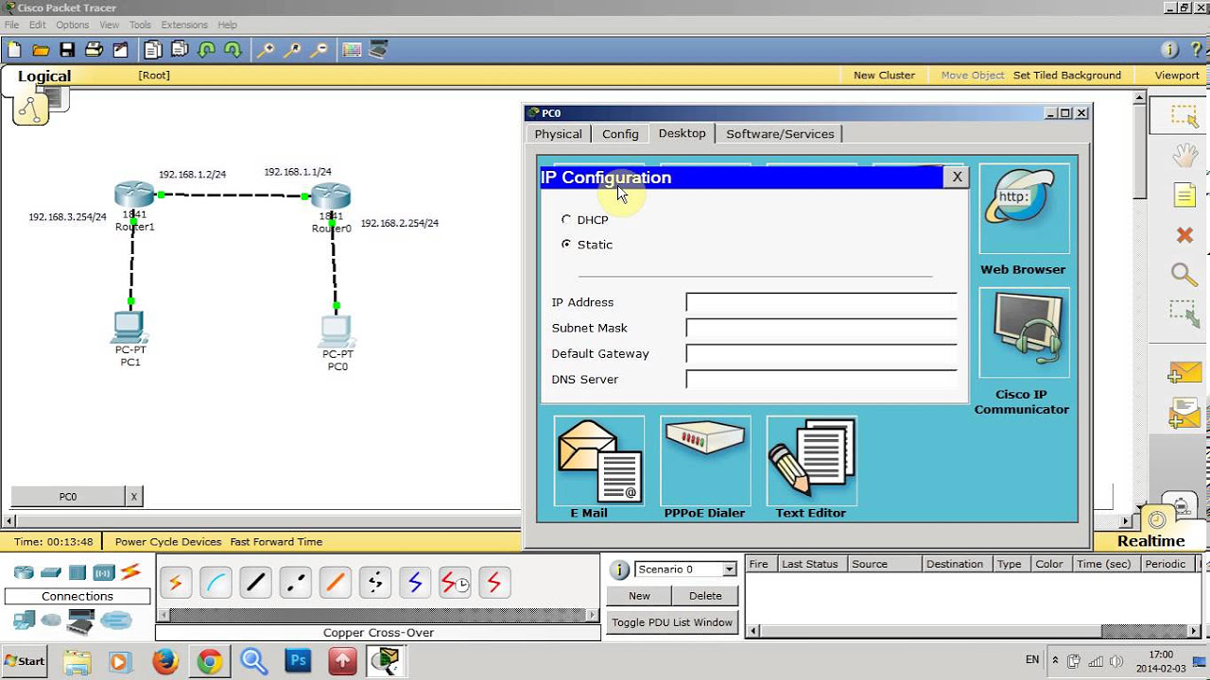1210x680 pixels.
Task: Select the Static radio button
Action: point(566,244)
